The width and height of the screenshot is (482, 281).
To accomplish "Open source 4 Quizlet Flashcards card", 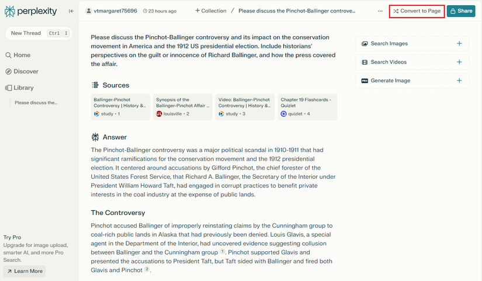I will pyautogui.click(x=307, y=107).
